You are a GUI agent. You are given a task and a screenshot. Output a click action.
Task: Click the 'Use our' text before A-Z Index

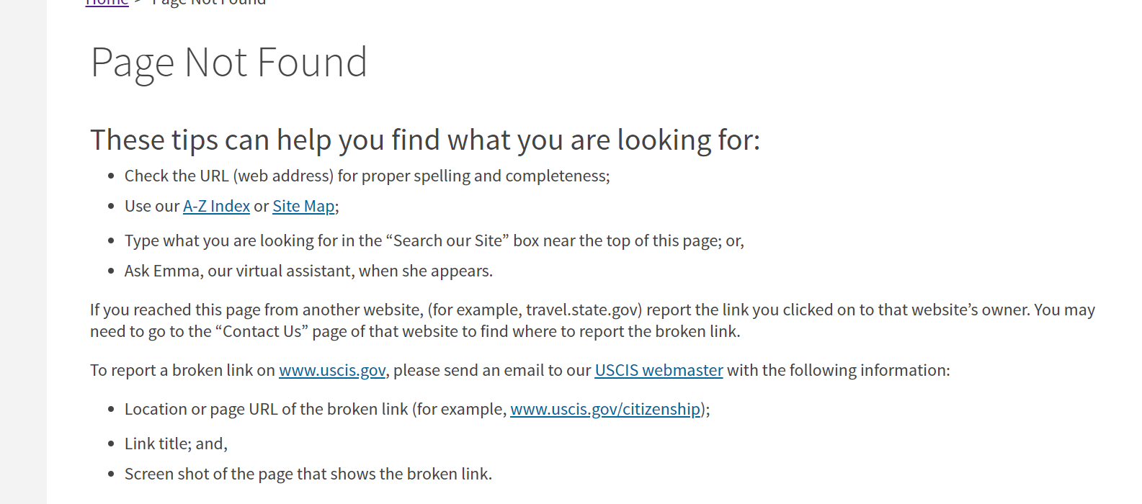tap(151, 207)
